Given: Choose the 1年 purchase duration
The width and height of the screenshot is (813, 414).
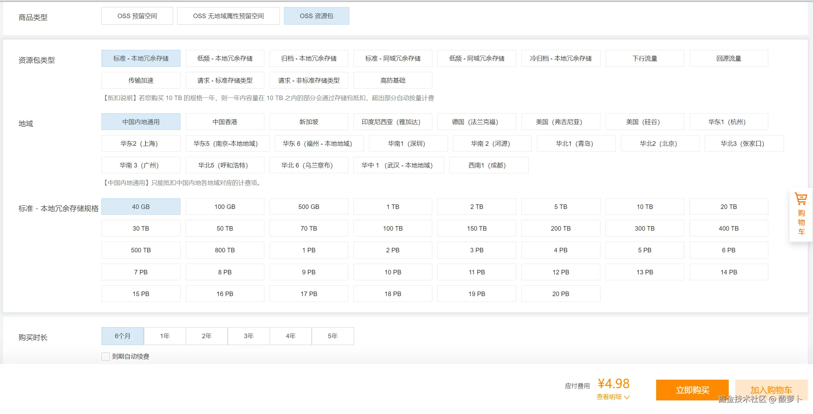Looking at the screenshot, I should (165, 336).
